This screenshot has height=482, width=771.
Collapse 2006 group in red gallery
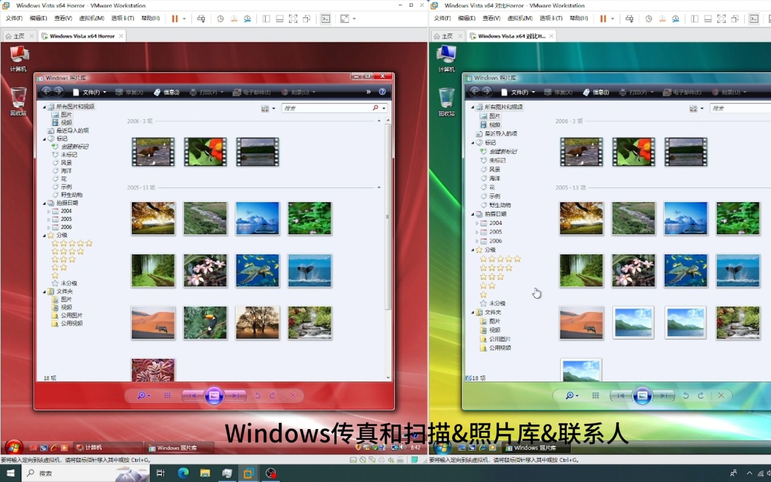coord(379,121)
